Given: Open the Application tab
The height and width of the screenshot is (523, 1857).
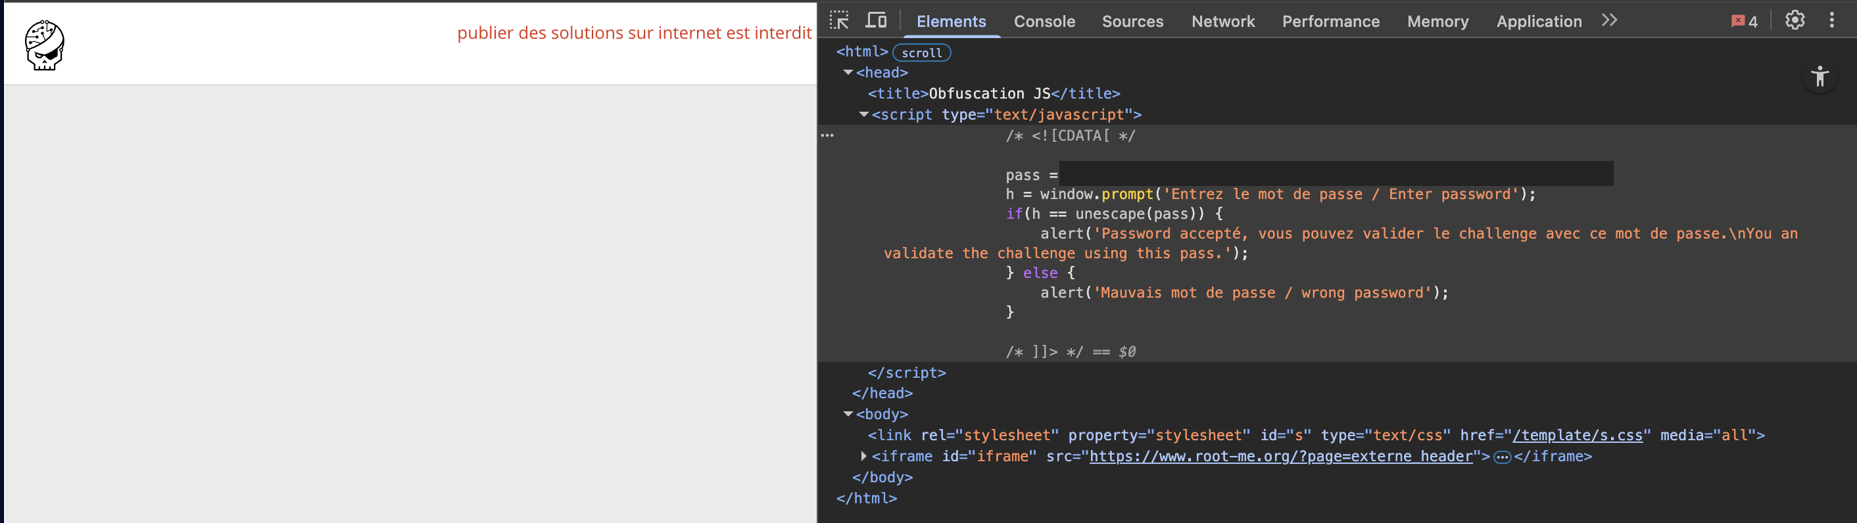Looking at the screenshot, I should [1538, 22].
